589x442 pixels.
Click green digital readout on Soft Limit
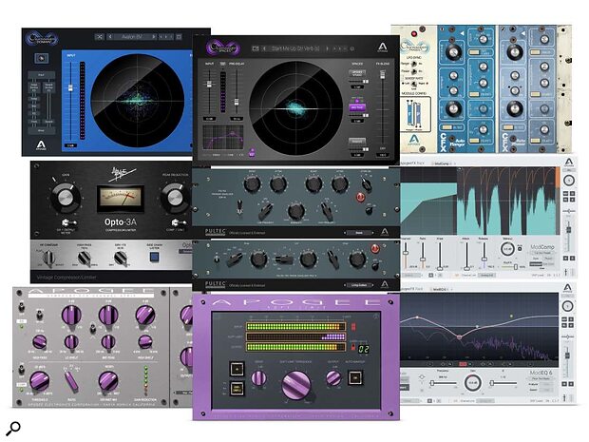(x=363, y=349)
